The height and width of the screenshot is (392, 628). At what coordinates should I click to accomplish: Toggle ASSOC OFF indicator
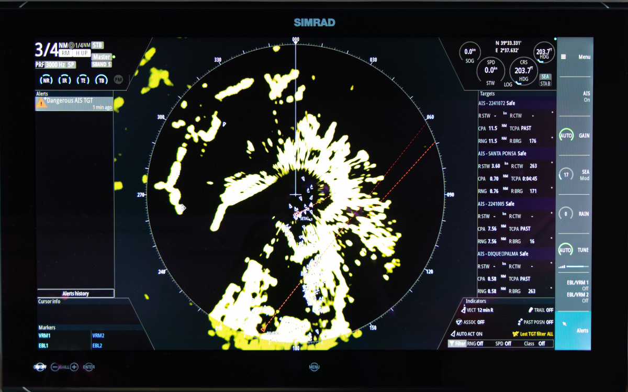click(470, 322)
